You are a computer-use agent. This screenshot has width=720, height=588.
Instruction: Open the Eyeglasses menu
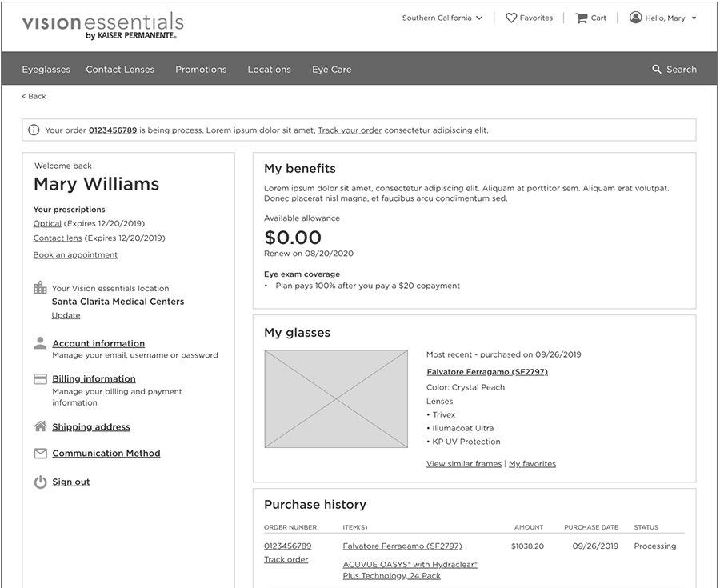coord(46,70)
